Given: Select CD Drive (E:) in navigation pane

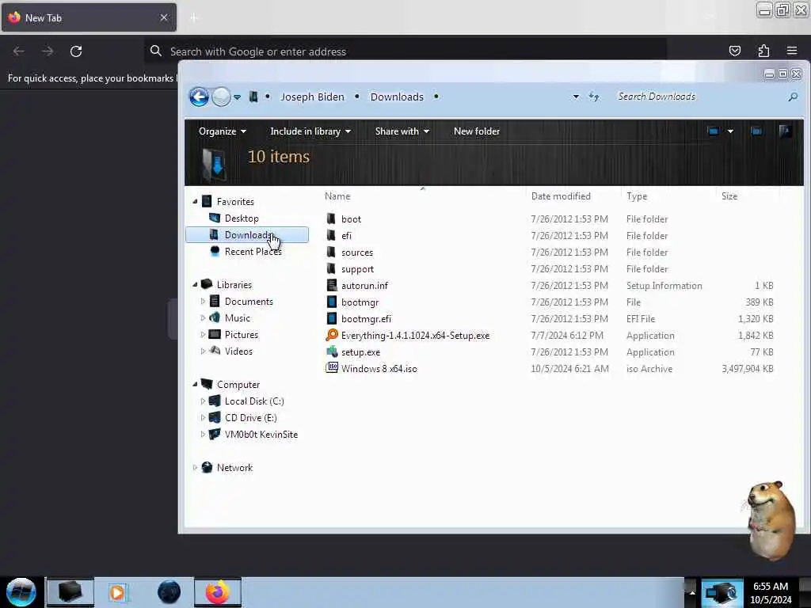Looking at the screenshot, I should pos(251,418).
